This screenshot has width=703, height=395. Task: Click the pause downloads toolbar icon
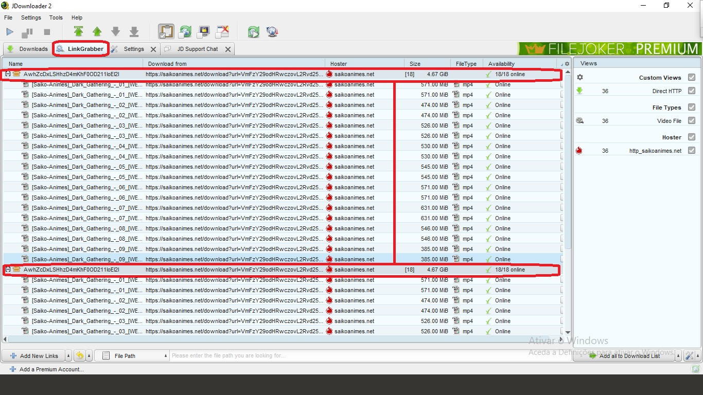point(27,32)
